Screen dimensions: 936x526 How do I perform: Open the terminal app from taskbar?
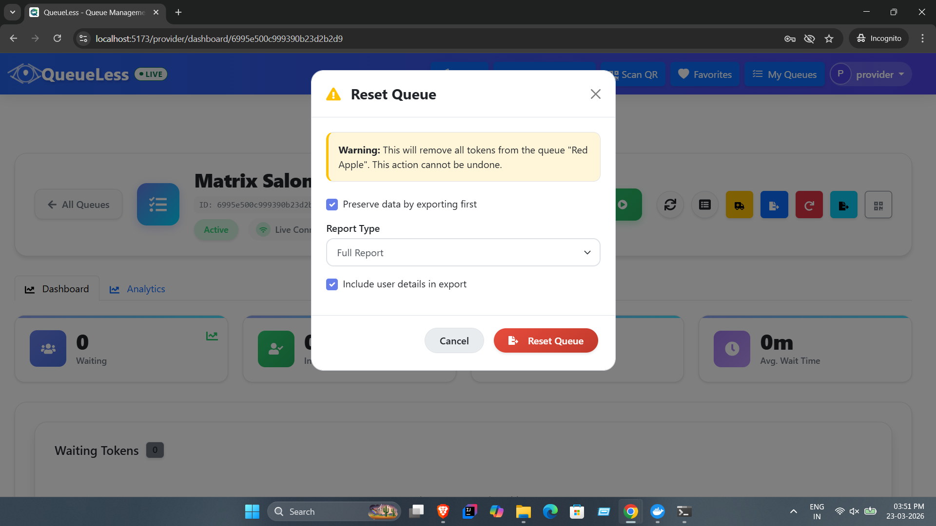point(684,511)
